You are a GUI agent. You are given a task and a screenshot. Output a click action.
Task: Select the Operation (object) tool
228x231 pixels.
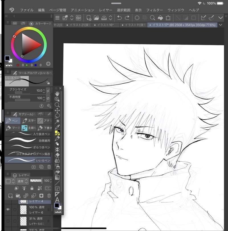[57, 99]
